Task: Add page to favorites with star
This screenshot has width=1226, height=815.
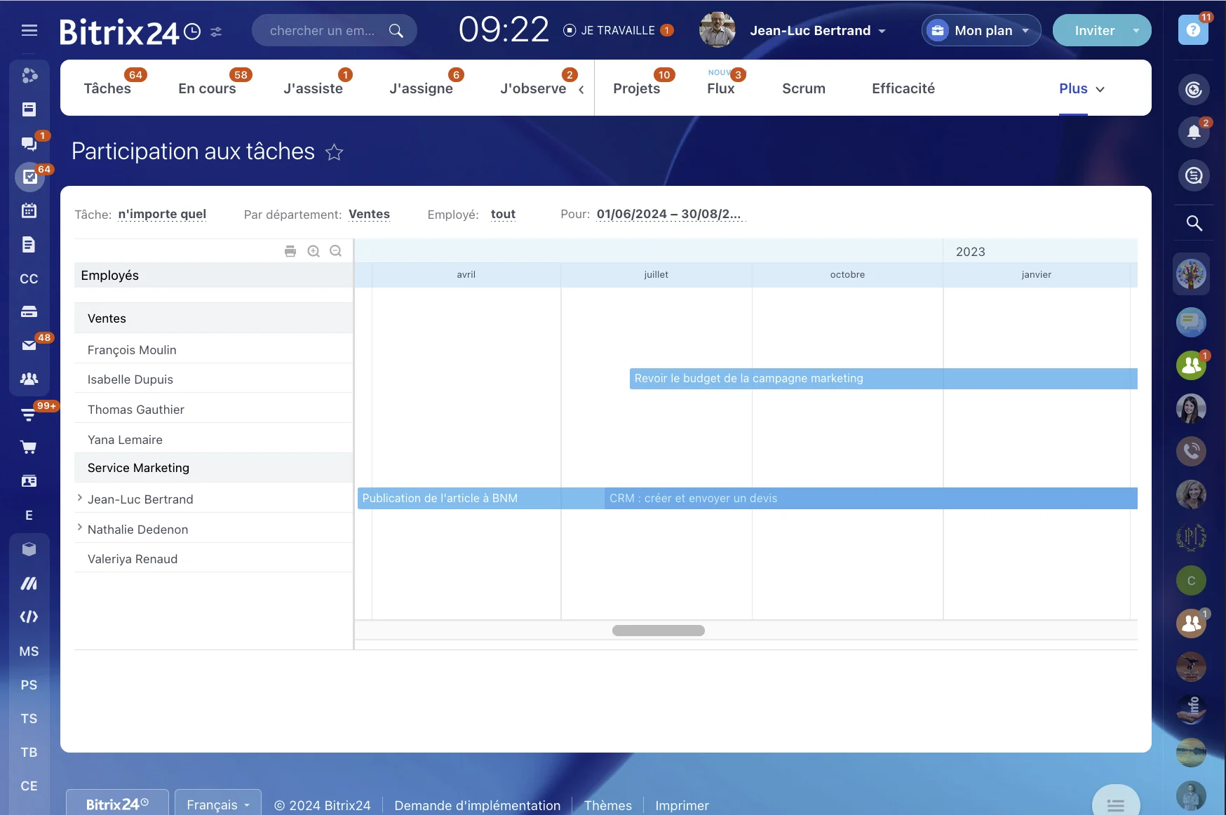Action: 335,152
